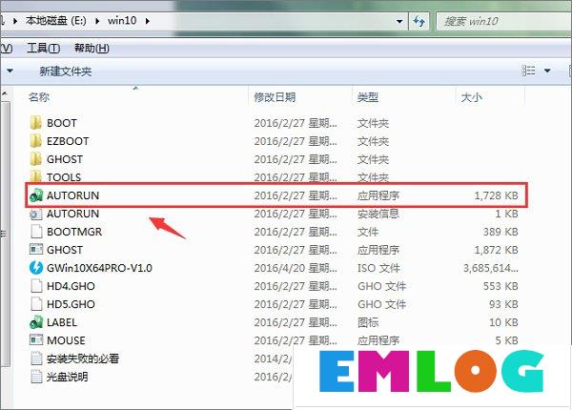Select the HD5.GHO file icon

(36, 304)
